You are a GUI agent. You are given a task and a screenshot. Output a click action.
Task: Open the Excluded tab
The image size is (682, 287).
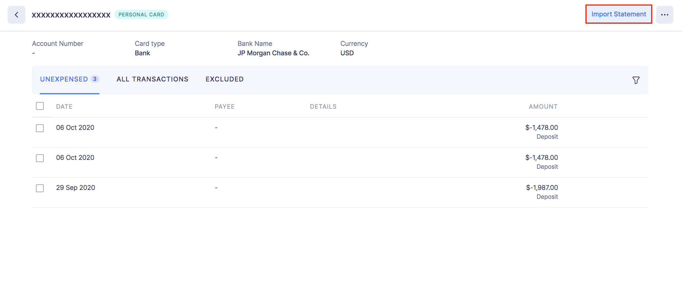pyautogui.click(x=224, y=79)
